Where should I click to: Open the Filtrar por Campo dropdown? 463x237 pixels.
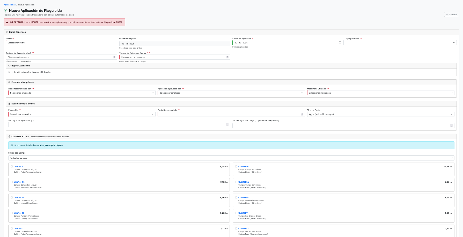(231, 158)
